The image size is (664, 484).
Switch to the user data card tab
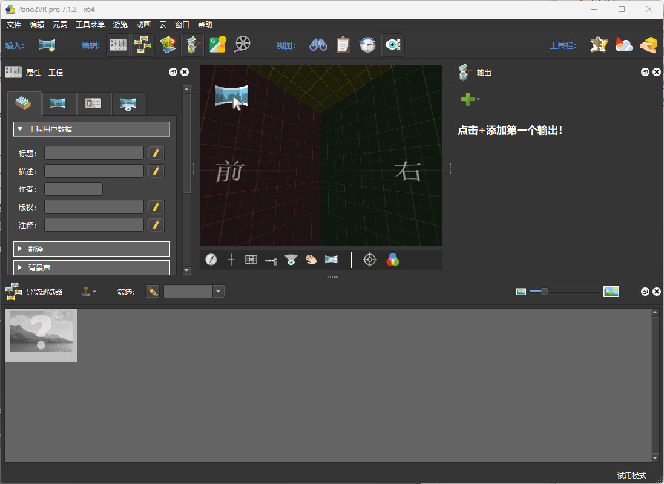pos(94,103)
